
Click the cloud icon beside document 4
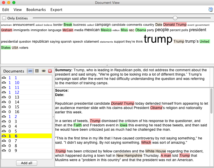[4, 126]
